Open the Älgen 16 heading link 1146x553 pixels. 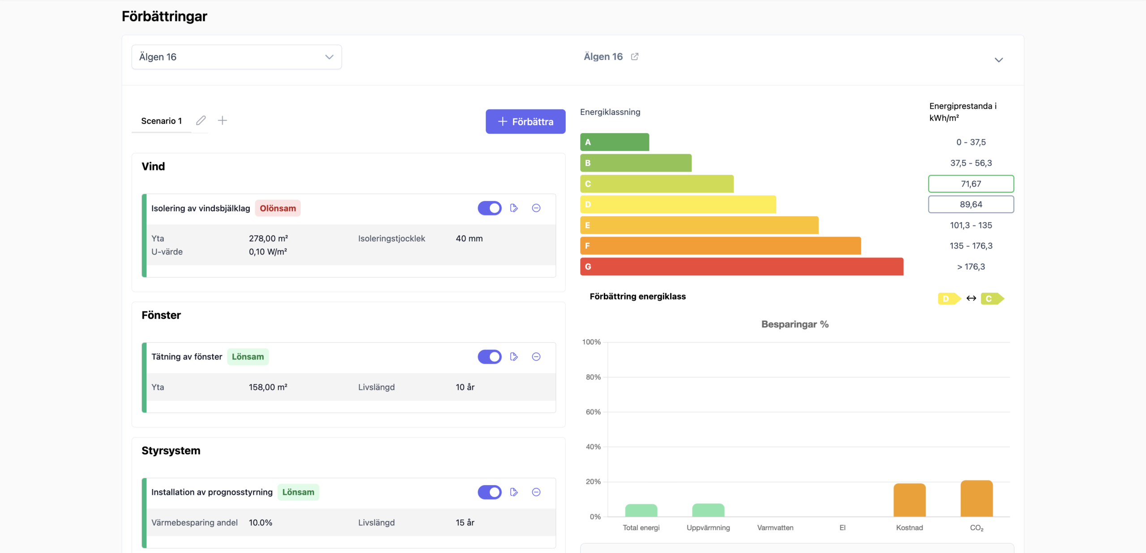(x=603, y=56)
